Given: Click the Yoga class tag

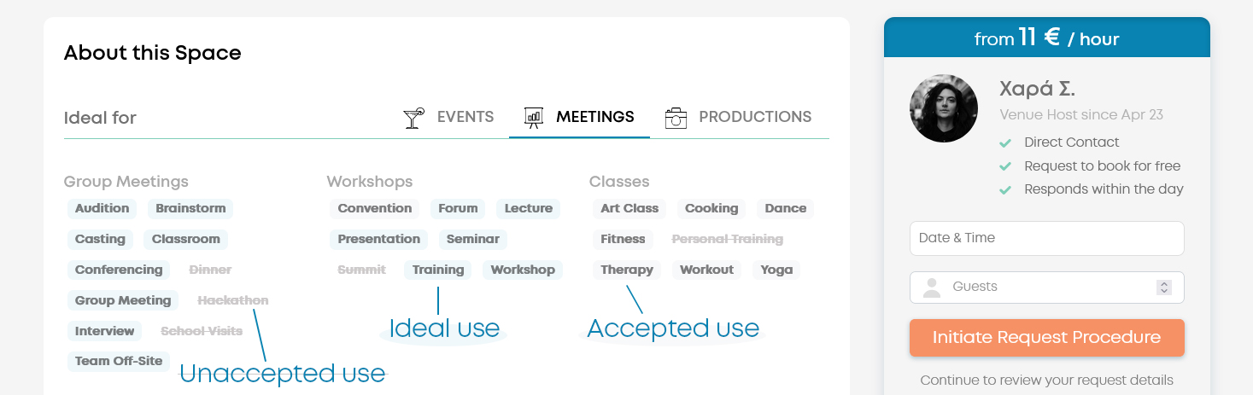Looking at the screenshot, I should (x=776, y=270).
